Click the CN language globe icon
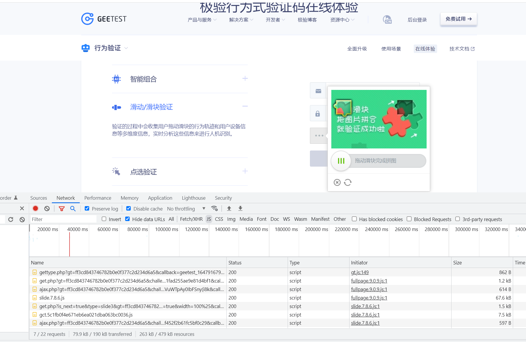Screen dimensions: 526x342 tap(387, 20)
